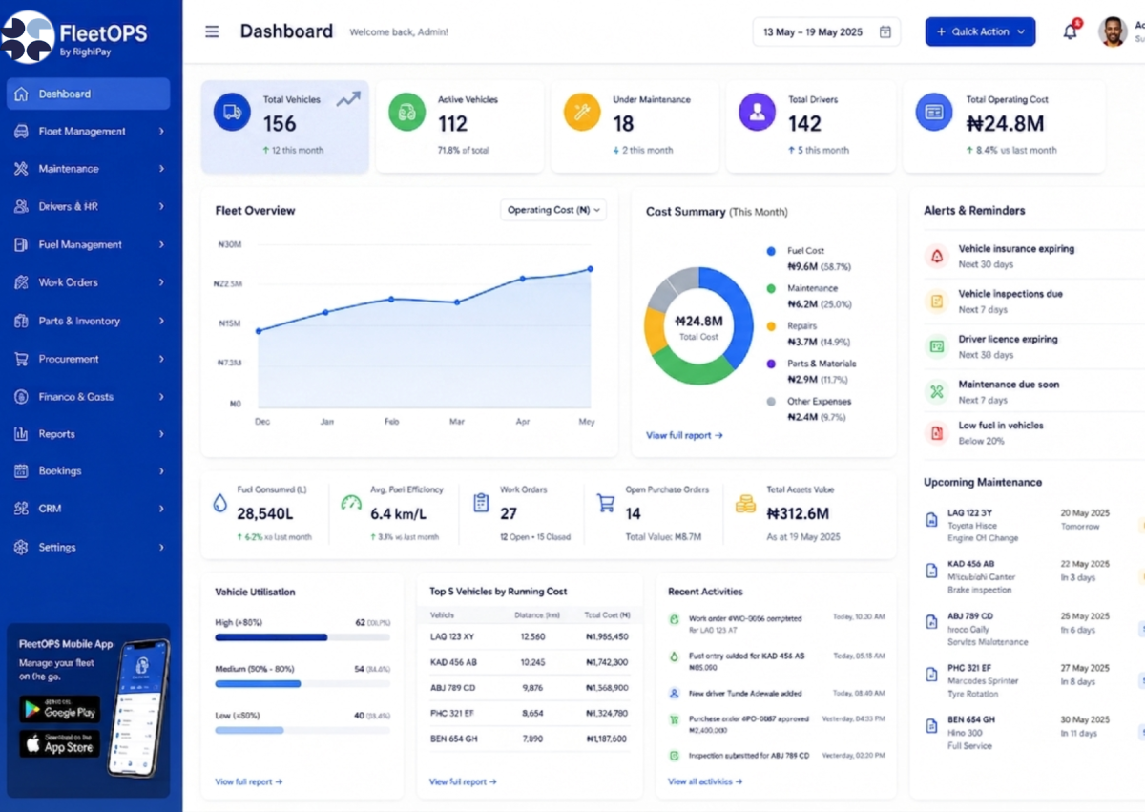Open the Quick Action dropdown button
Screen dimensions: 1145x812
[980, 31]
